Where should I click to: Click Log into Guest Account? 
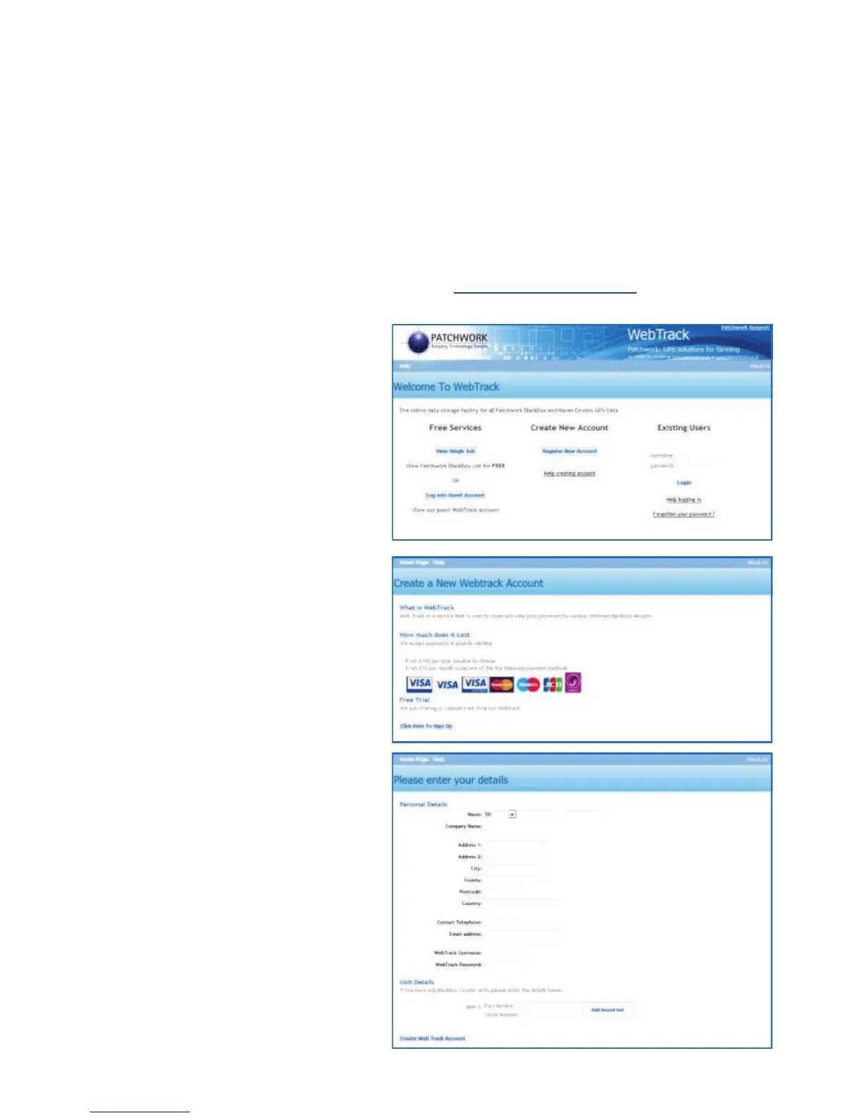click(x=455, y=495)
